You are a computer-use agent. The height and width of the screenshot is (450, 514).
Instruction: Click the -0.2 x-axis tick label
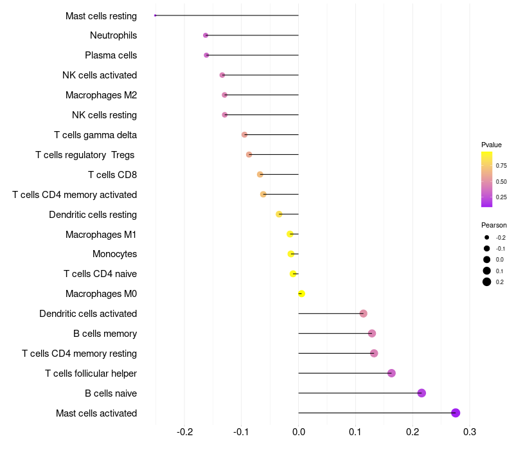184,431
